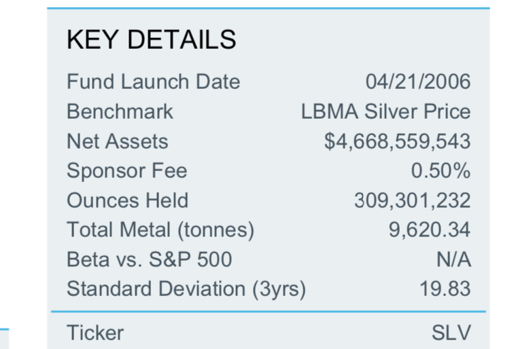Viewport: 514px width, 349px height.
Task: Click the blue divider line above Ticker
Action: click(268, 312)
